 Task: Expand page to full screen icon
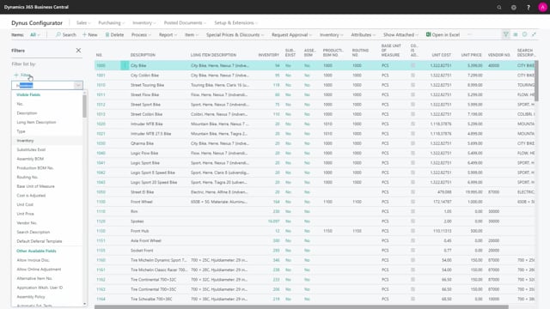point(534,34)
